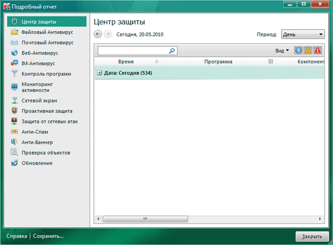This screenshot has width=333, height=245.
Task: Click the Анти-Спам envelope icon
Action: (x=14, y=132)
